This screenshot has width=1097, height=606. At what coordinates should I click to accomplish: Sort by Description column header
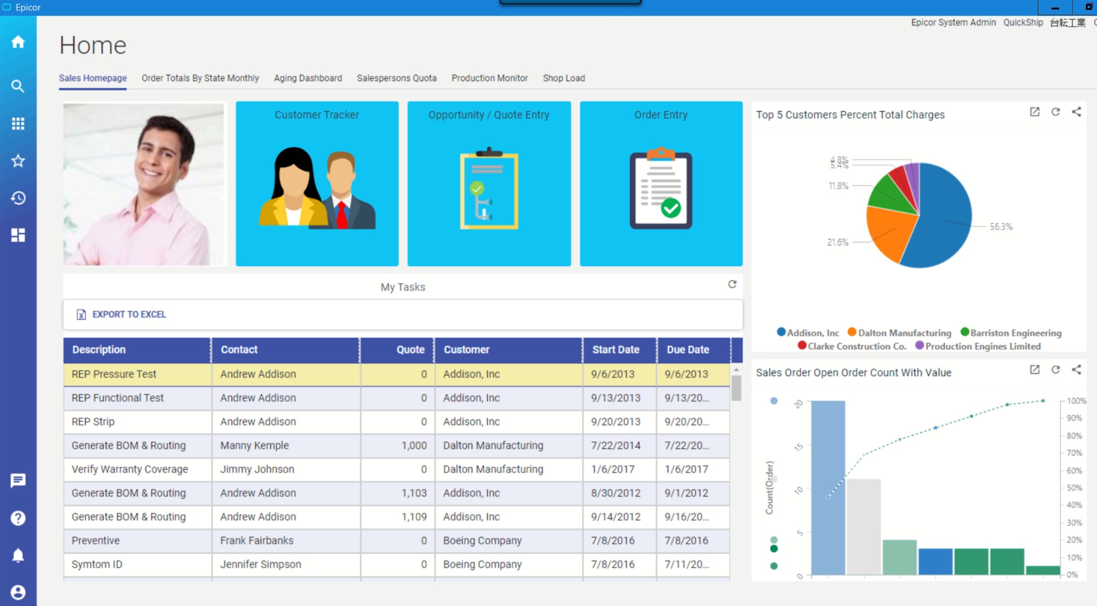click(137, 350)
